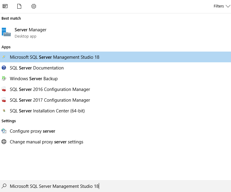Click the Best match header
The height and width of the screenshot is (192, 231).
(11, 18)
